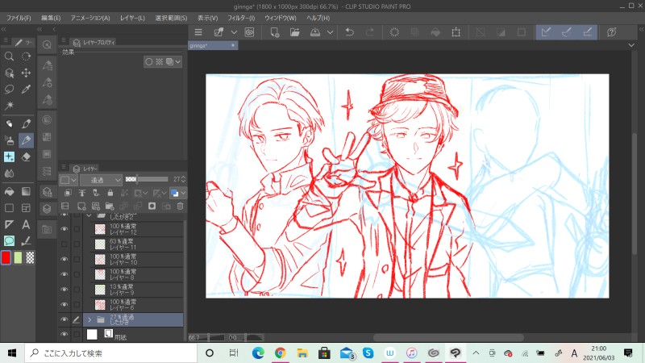Select the Lasso selection tool
This screenshot has width=645, height=363.
[x=9, y=90]
